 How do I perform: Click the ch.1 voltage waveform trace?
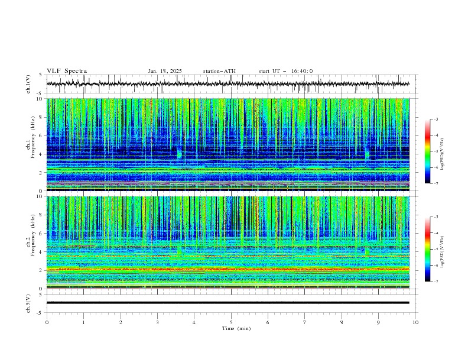(x=227, y=84)
